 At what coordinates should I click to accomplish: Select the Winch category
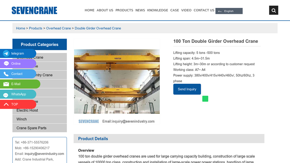coord(40,119)
